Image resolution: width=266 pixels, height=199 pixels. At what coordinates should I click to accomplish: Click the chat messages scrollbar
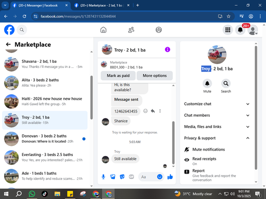click(173, 143)
